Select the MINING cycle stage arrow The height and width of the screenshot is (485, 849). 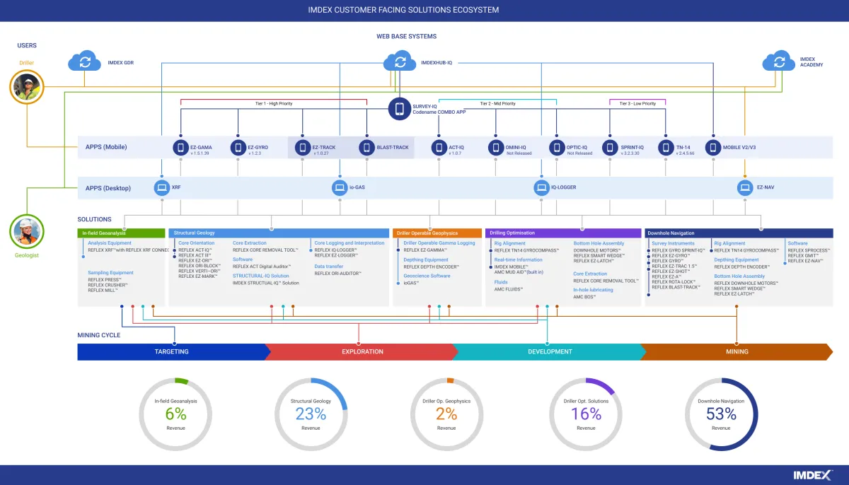737,351
